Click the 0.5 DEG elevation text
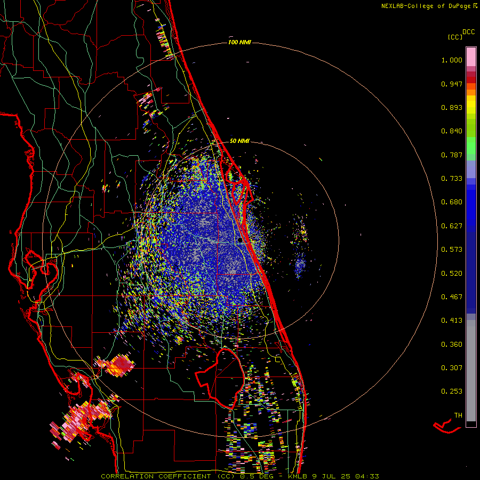The width and height of the screenshot is (480, 480). click(x=257, y=476)
